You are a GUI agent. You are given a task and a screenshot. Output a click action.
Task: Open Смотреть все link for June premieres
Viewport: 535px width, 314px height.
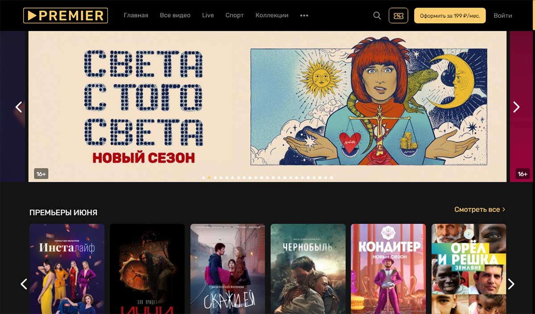[480, 209]
